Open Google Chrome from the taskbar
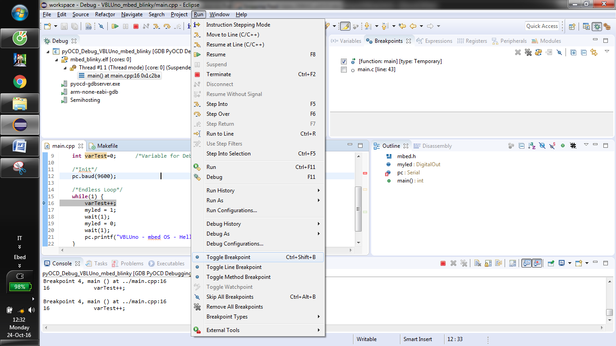Image resolution: width=616 pixels, height=346 pixels. (19, 82)
